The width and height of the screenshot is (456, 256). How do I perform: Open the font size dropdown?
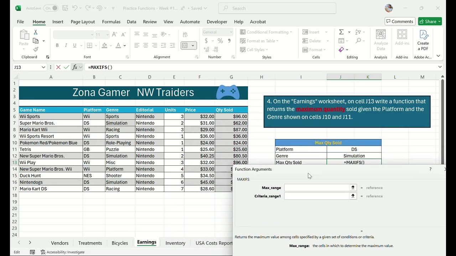click(107, 34)
